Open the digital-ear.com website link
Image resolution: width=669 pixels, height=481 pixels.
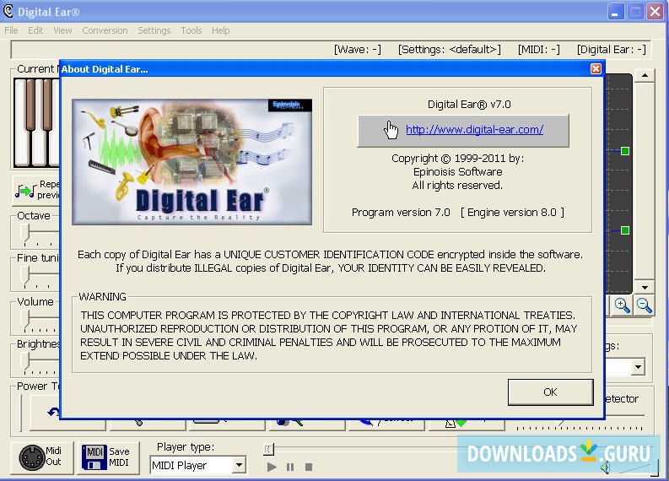point(474,129)
